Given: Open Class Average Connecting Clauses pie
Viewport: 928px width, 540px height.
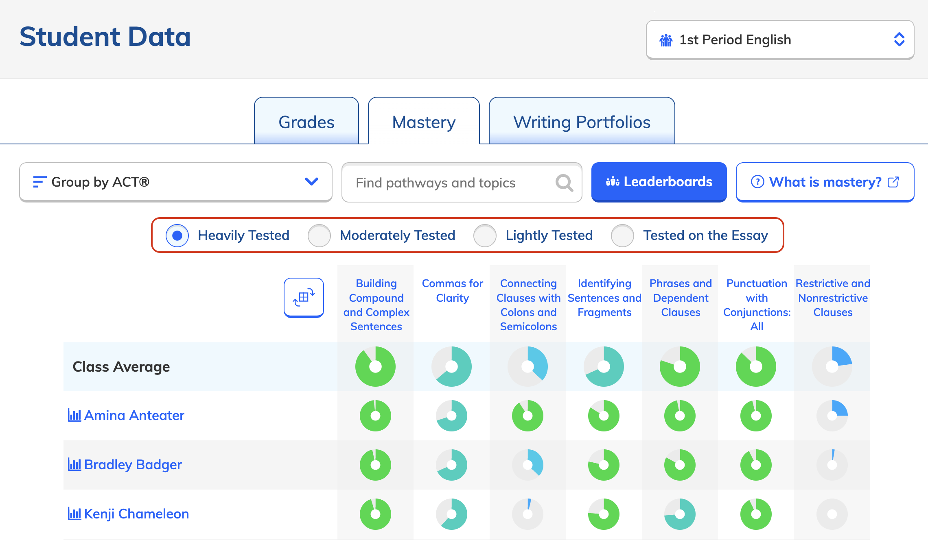Looking at the screenshot, I should tap(527, 366).
